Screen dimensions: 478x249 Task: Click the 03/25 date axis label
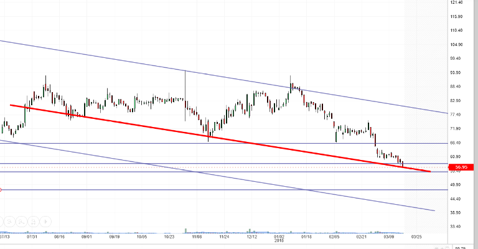pyautogui.click(x=416, y=237)
